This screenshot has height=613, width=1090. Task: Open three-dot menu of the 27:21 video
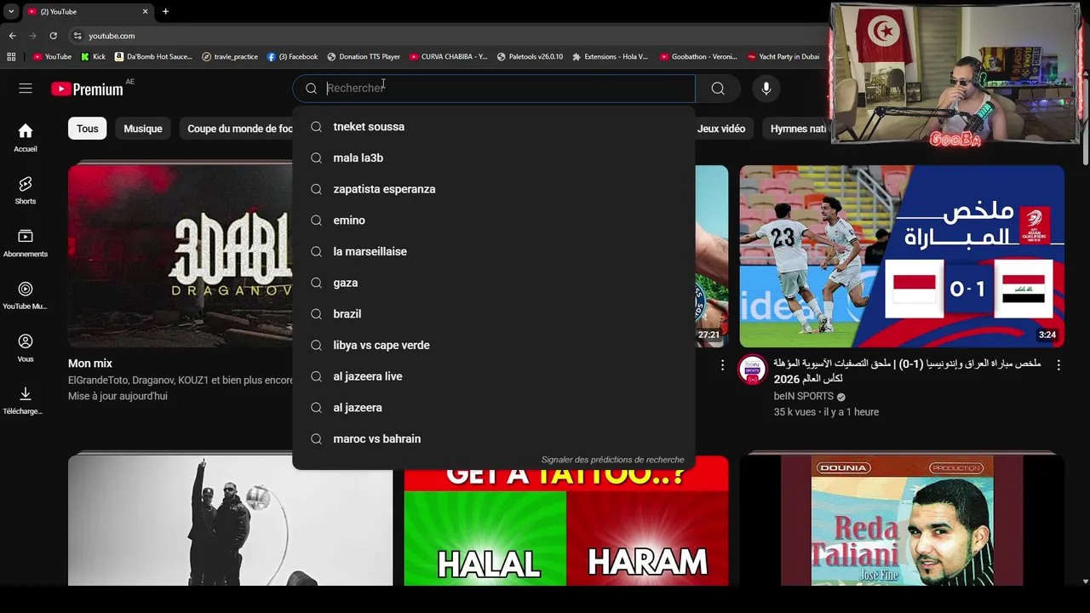click(722, 364)
